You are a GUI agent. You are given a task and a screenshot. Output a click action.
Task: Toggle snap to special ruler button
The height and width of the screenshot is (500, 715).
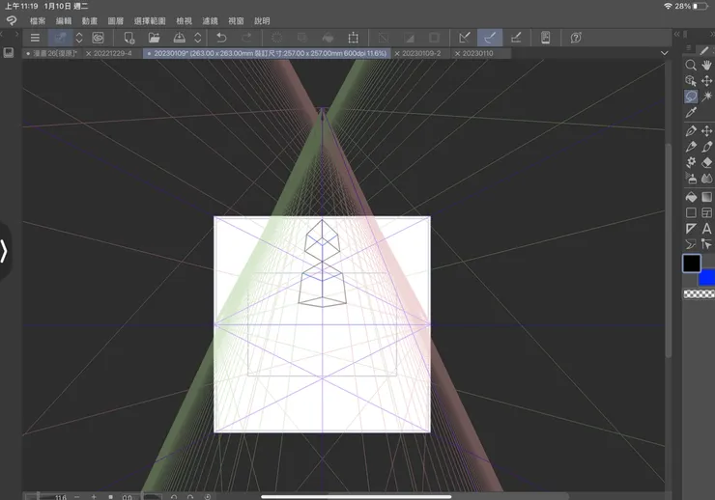click(490, 38)
